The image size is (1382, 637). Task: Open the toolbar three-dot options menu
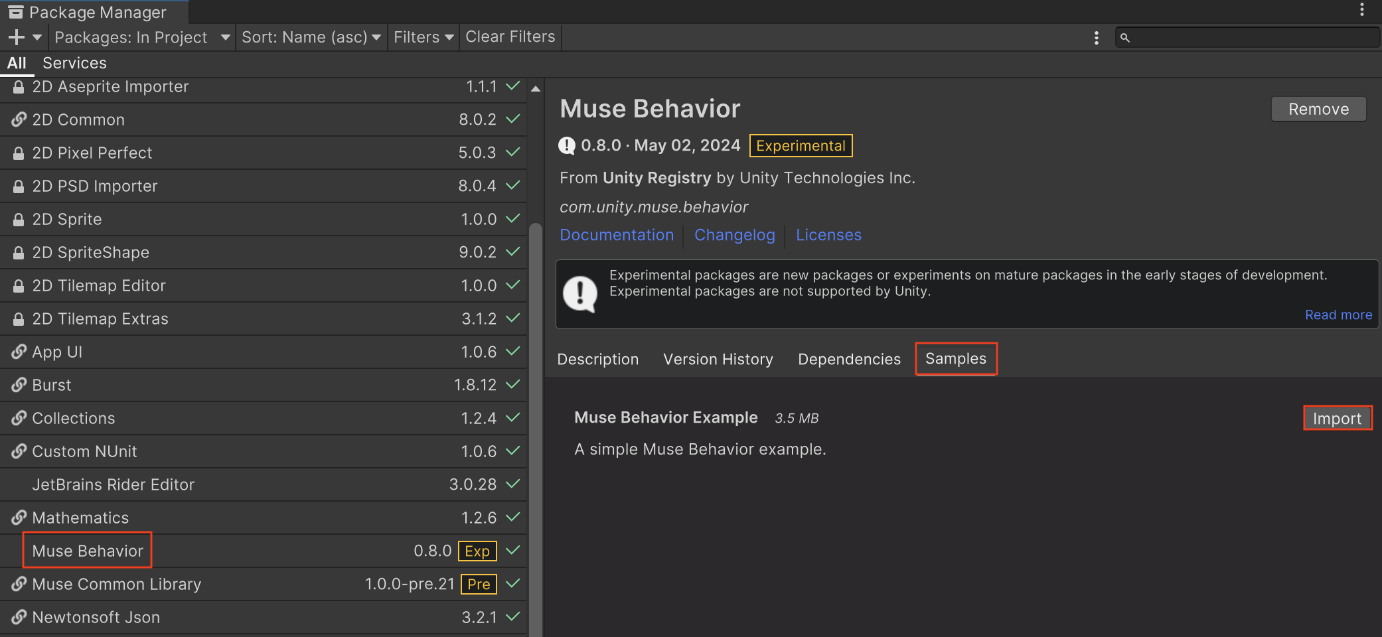1096,38
